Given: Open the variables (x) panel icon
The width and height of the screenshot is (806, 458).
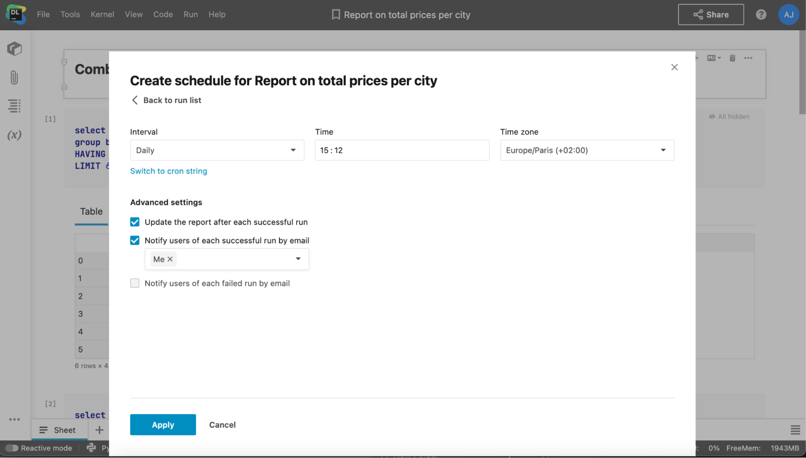Looking at the screenshot, I should (x=14, y=135).
